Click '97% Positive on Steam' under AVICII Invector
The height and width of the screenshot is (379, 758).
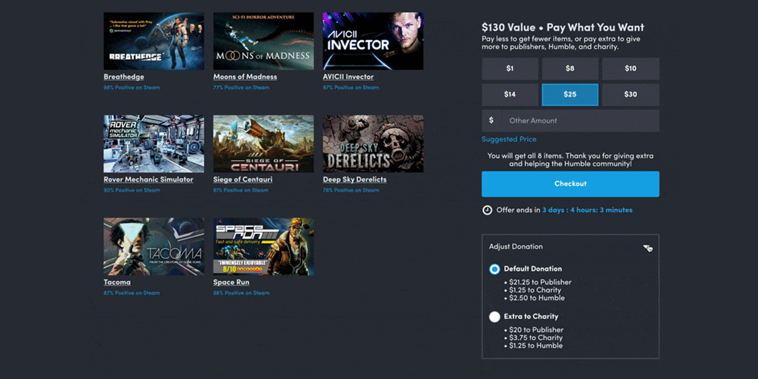coord(351,88)
